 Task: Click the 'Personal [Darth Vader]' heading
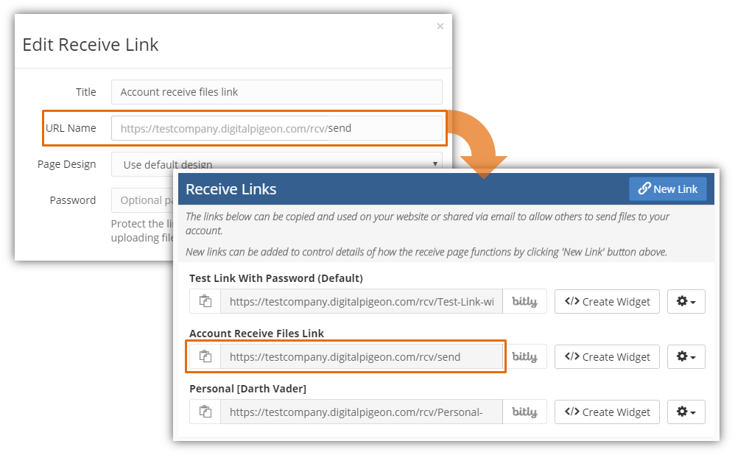tap(247, 389)
